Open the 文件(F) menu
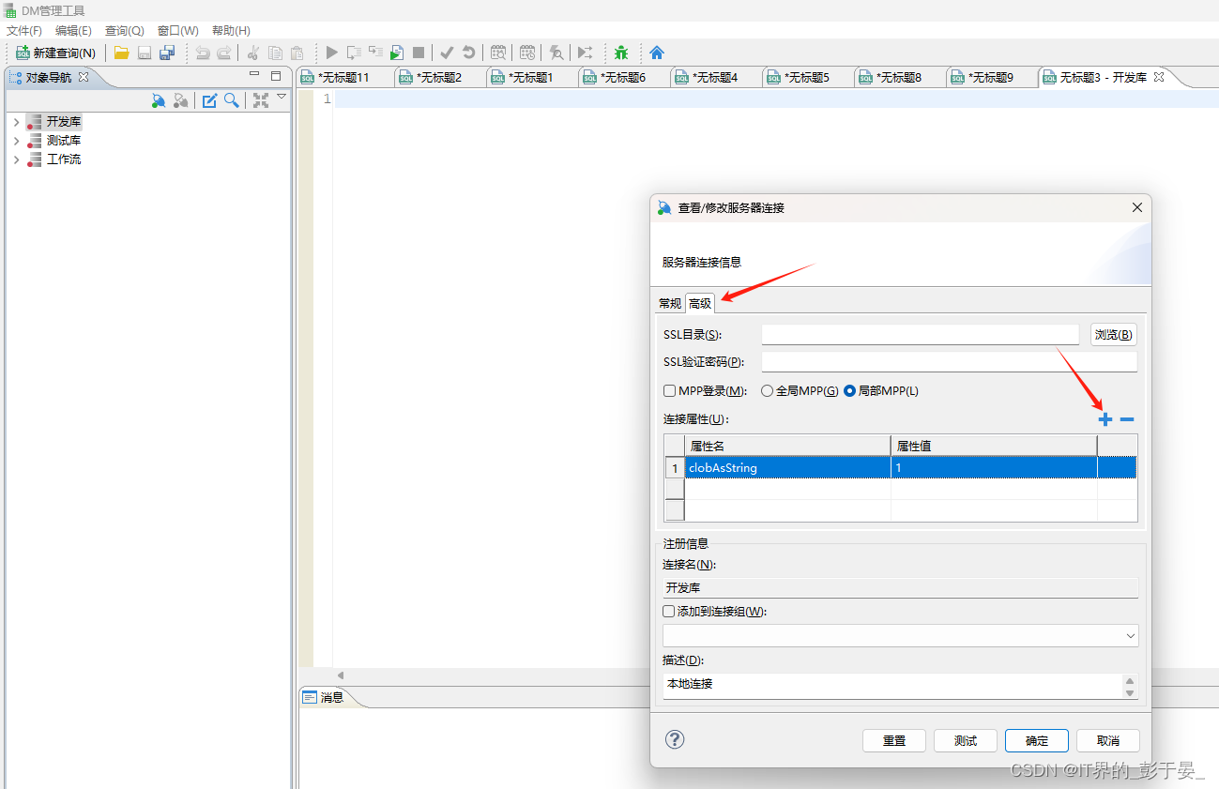The width and height of the screenshot is (1219, 789). tap(24, 31)
